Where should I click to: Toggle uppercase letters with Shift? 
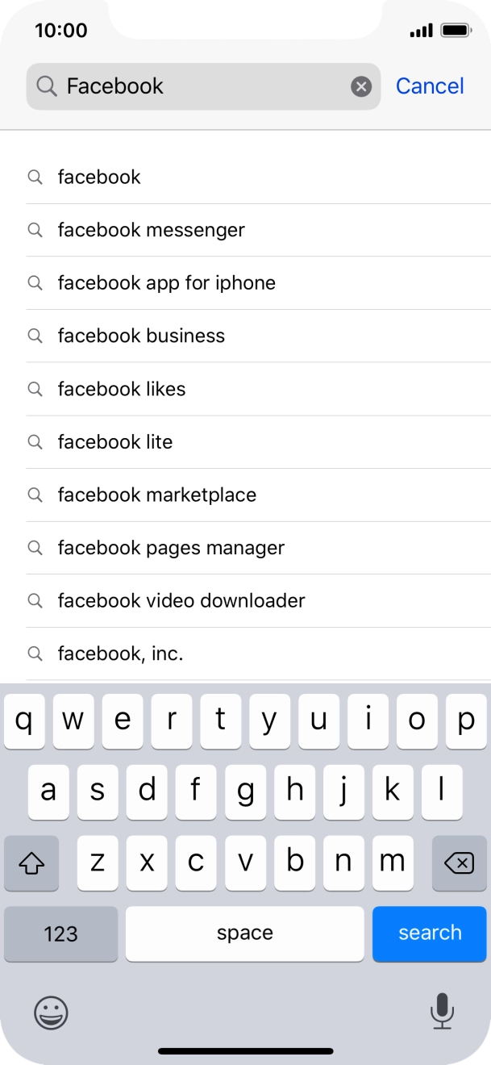coord(31,863)
